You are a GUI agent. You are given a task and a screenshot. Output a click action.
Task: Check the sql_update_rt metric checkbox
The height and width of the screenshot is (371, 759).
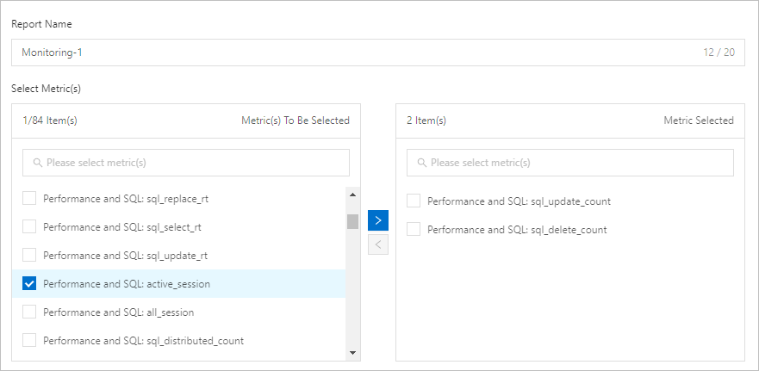pos(29,256)
